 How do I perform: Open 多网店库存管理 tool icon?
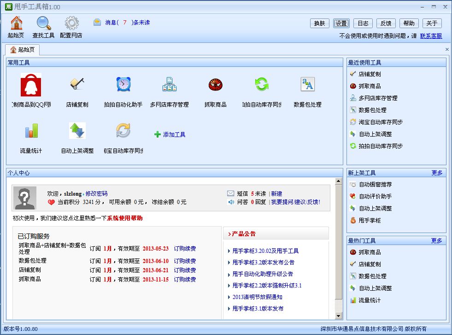tap(170, 84)
